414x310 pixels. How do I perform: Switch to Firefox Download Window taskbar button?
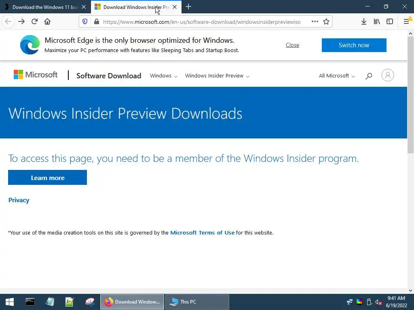click(x=132, y=302)
